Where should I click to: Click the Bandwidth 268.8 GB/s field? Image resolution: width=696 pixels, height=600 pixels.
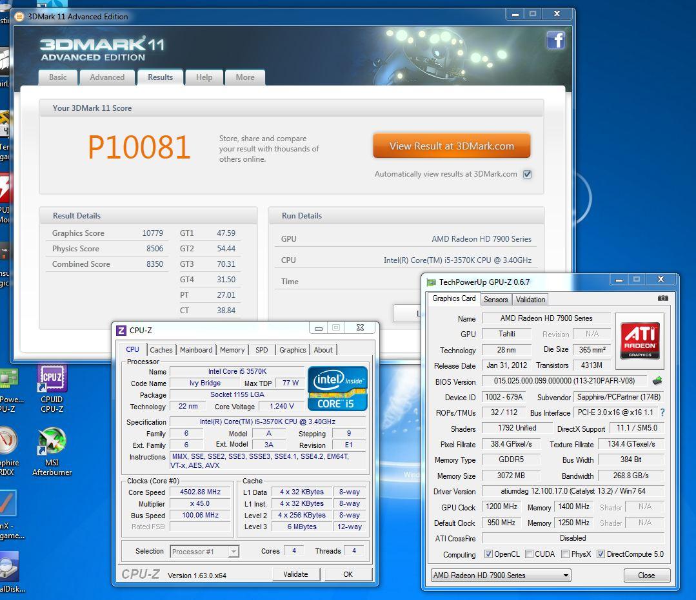point(631,476)
